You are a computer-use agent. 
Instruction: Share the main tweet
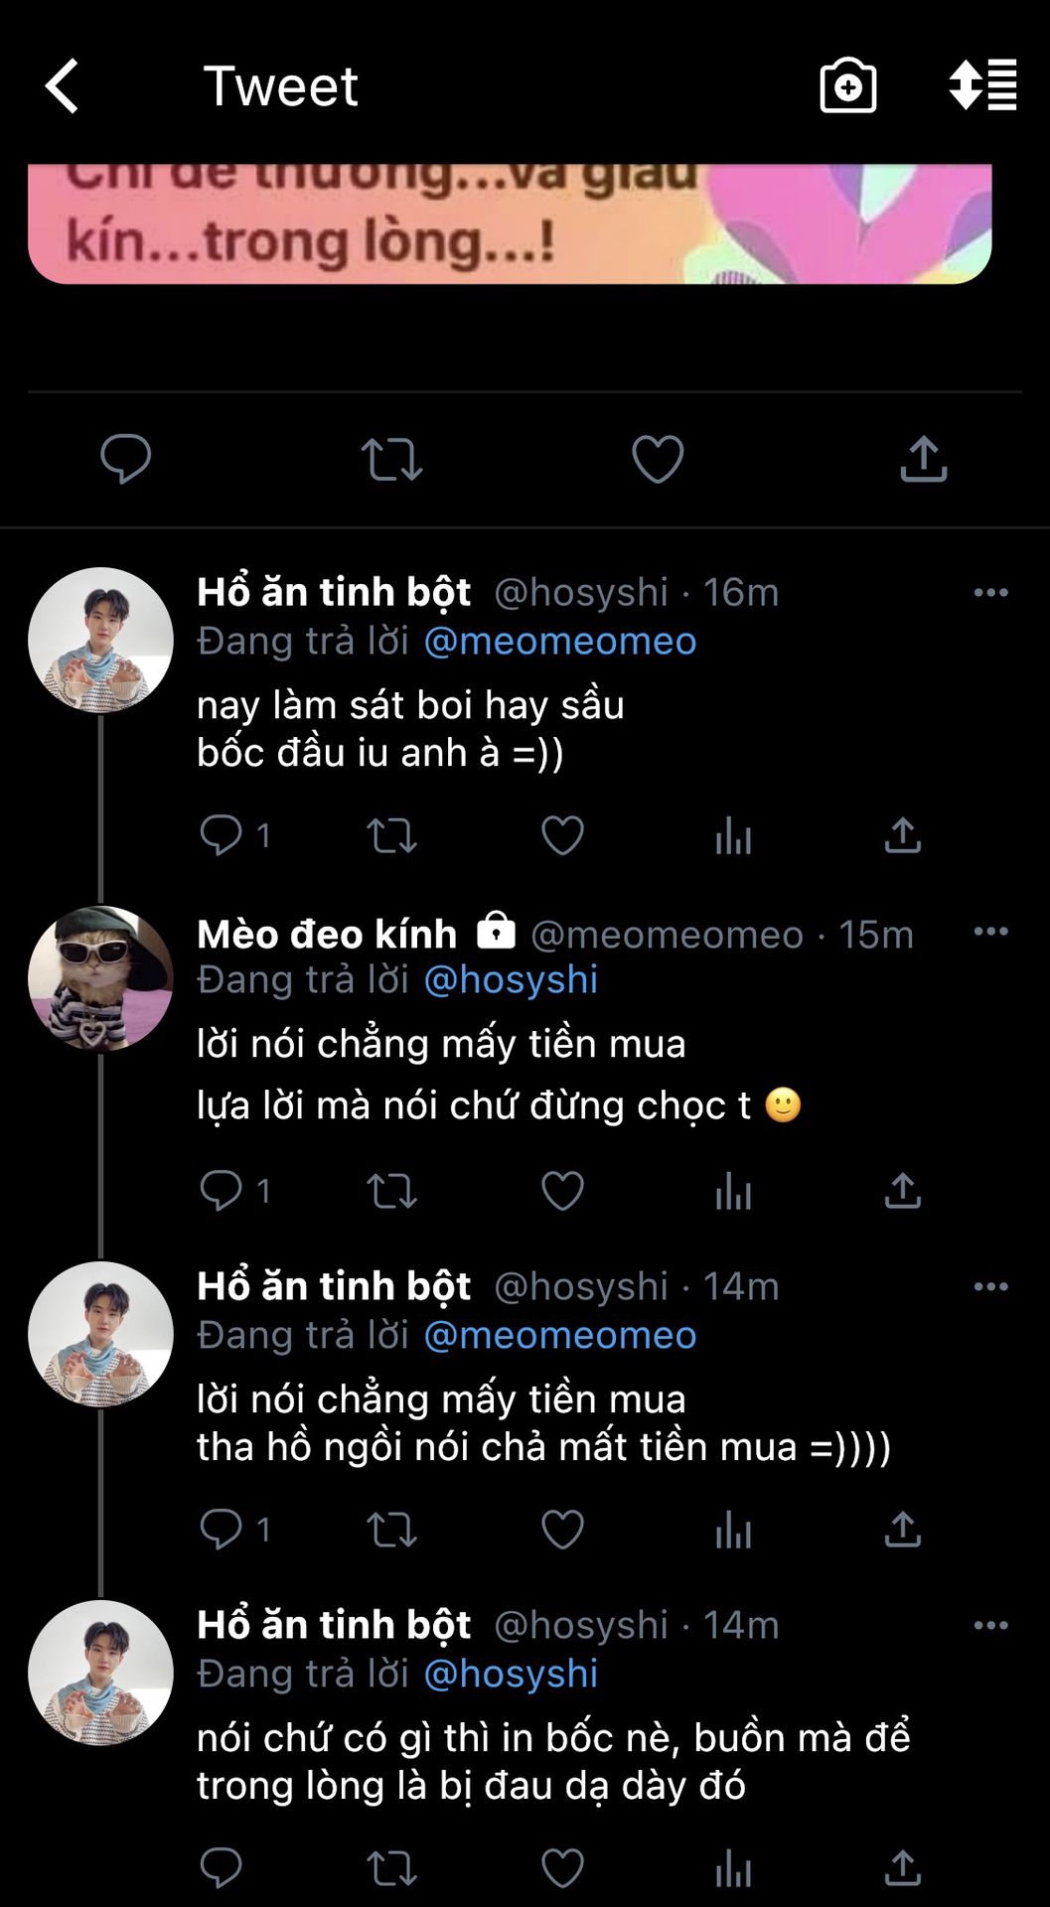pos(923,459)
